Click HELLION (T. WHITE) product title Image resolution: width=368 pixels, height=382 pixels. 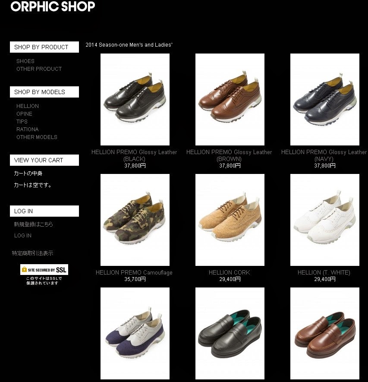pos(324,272)
